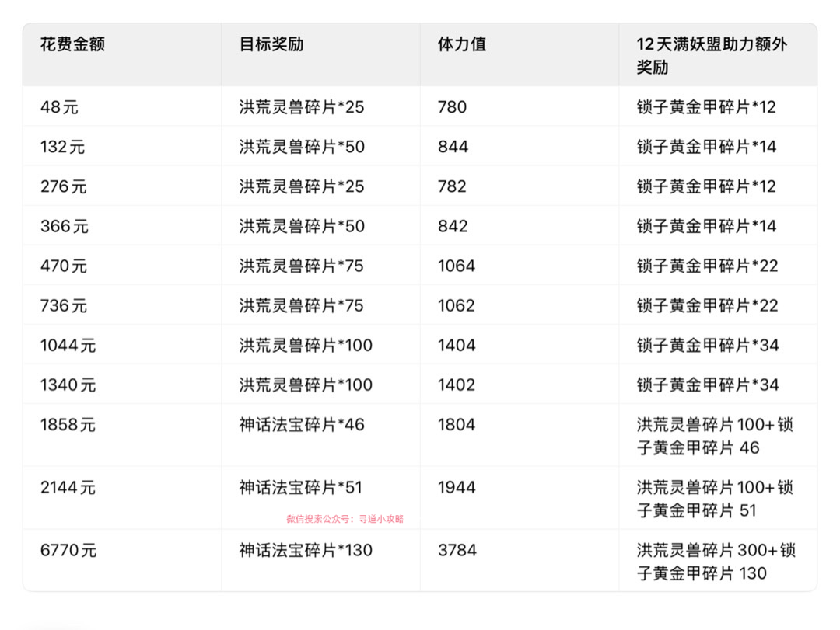Select the stamina value 1064
This screenshot has height=630, width=840.
pos(457,266)
